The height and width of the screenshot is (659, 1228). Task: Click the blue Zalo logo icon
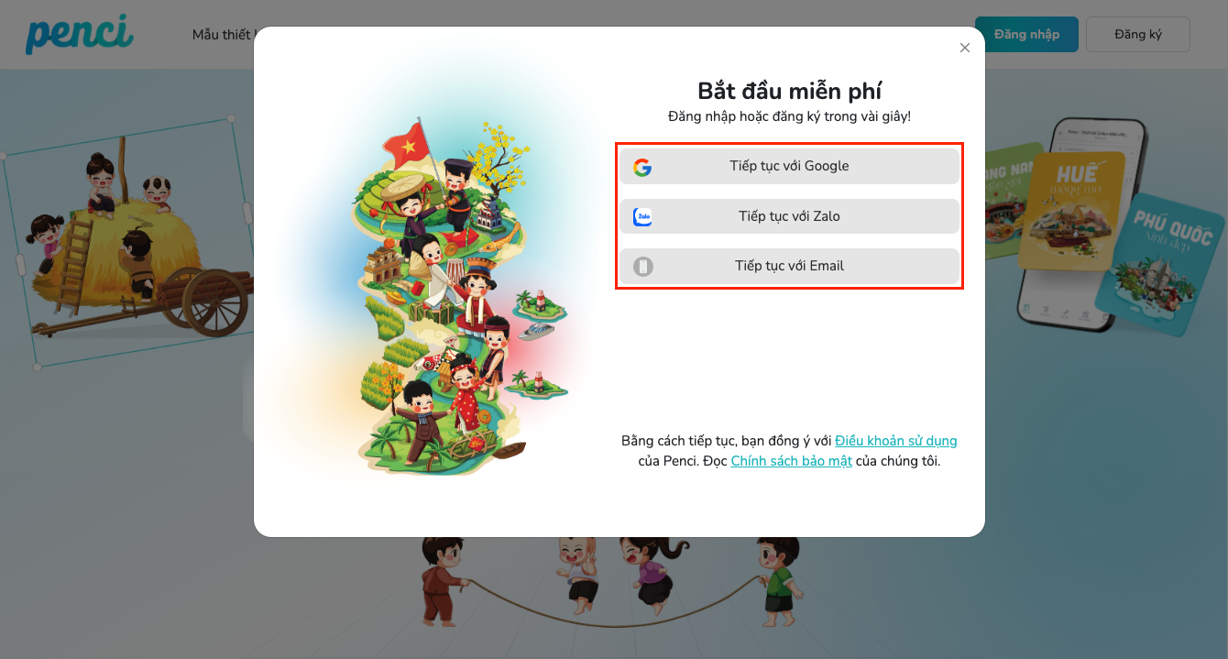coord(642,217)
